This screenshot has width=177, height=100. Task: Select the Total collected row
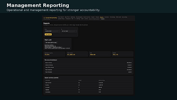[88, 70]
